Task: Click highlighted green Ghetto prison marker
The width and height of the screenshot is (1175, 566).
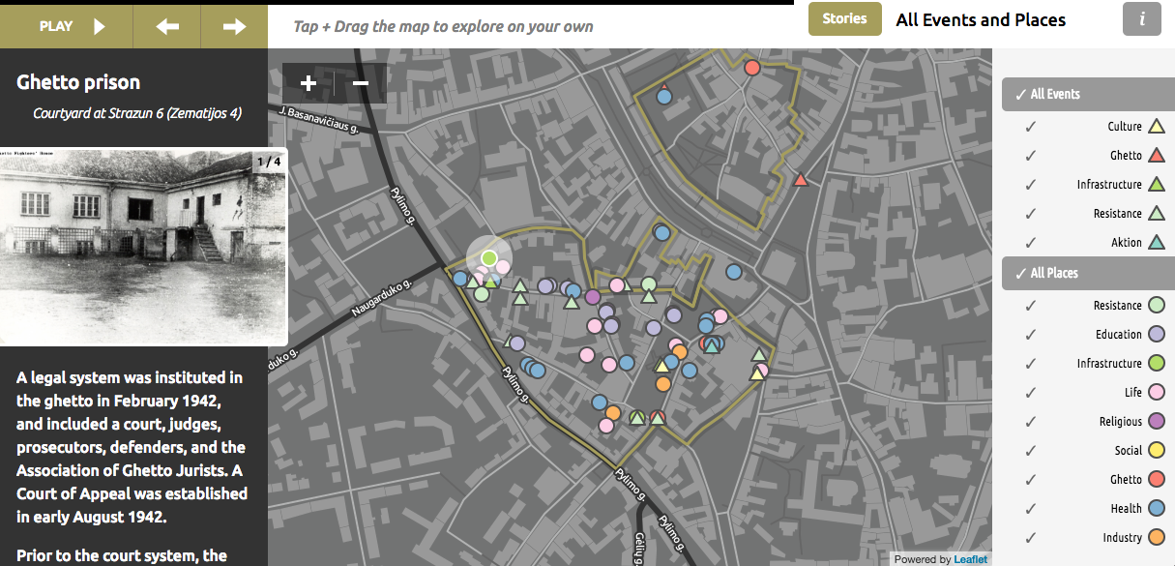Action: click(489, 257)
